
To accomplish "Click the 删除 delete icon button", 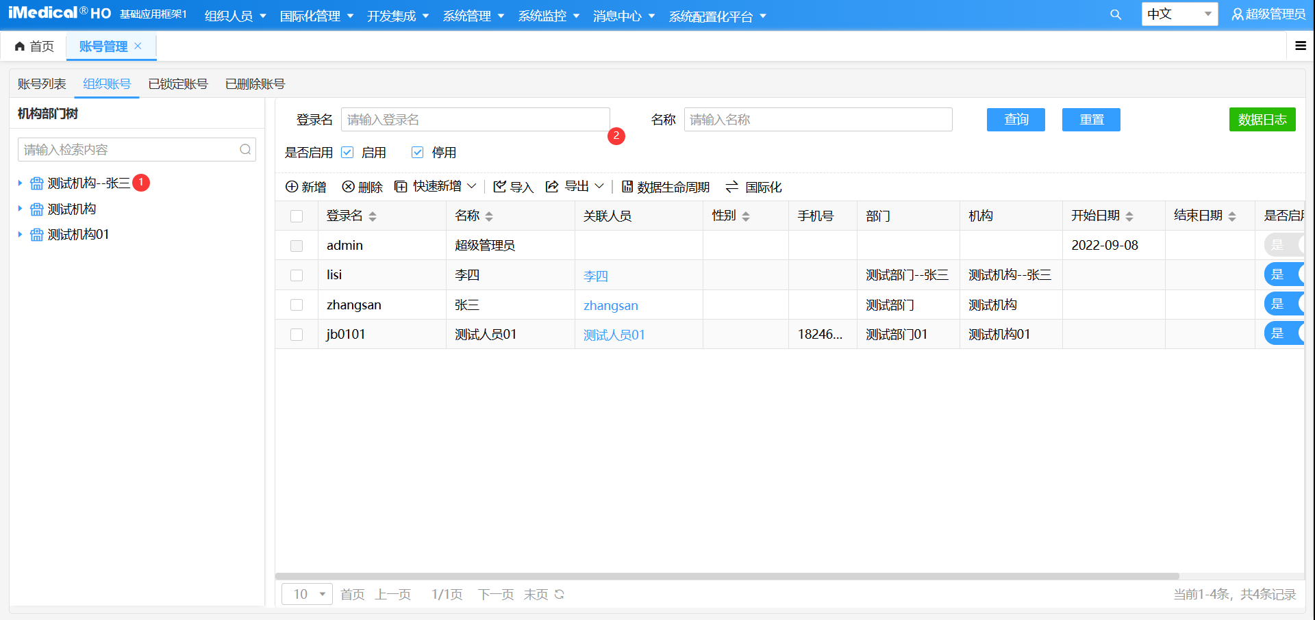I will [349, 187].
